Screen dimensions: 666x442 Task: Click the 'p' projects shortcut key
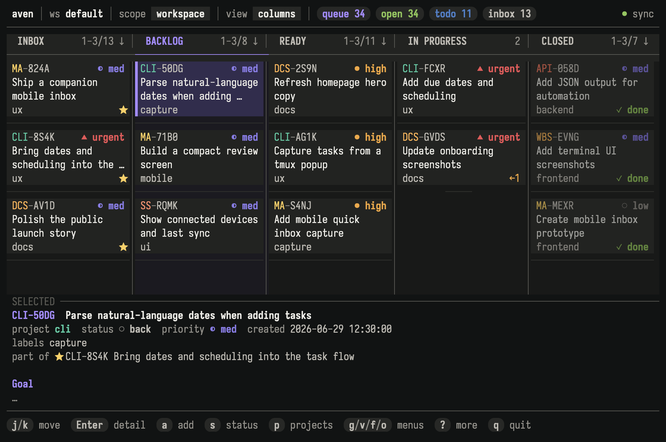pyautogui.click(x=277, y=425)
